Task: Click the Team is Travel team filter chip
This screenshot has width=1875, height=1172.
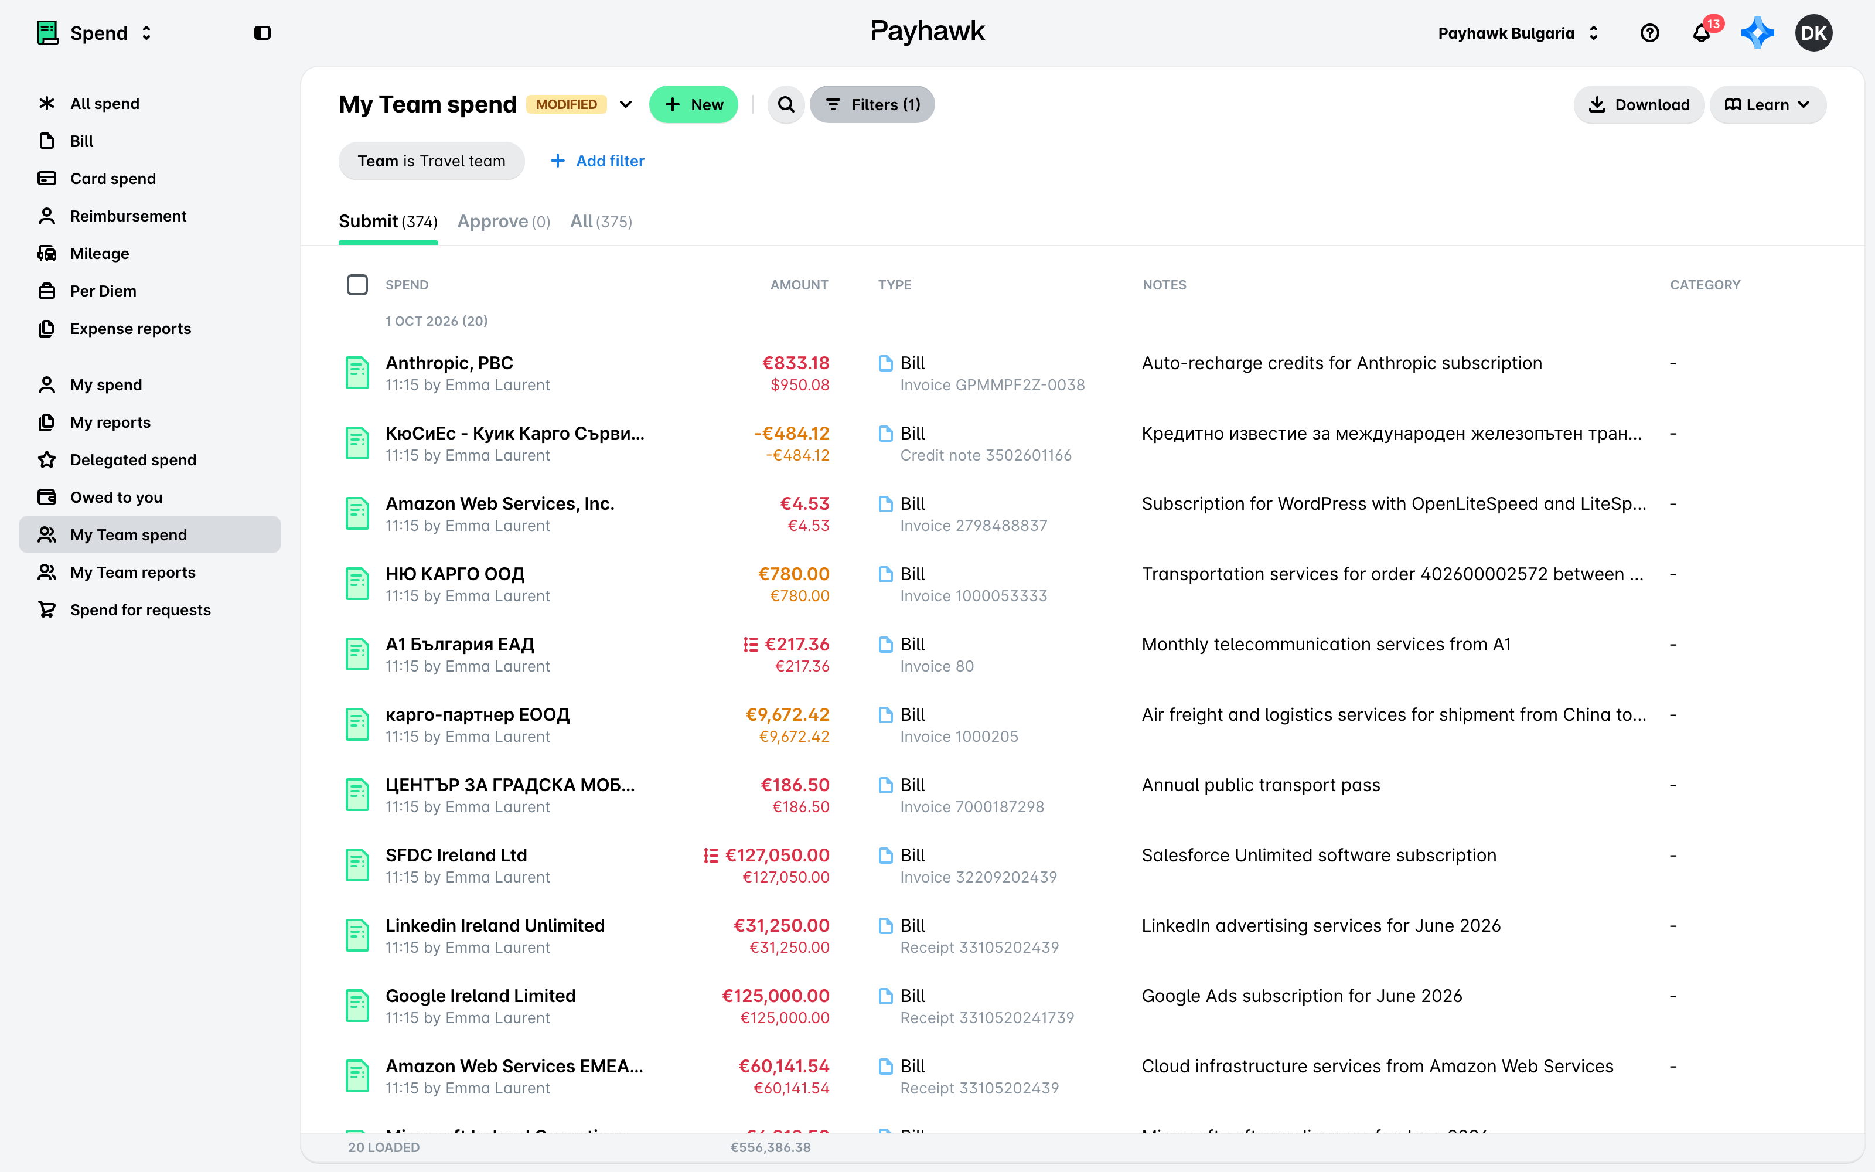Action: click(432, 161)
